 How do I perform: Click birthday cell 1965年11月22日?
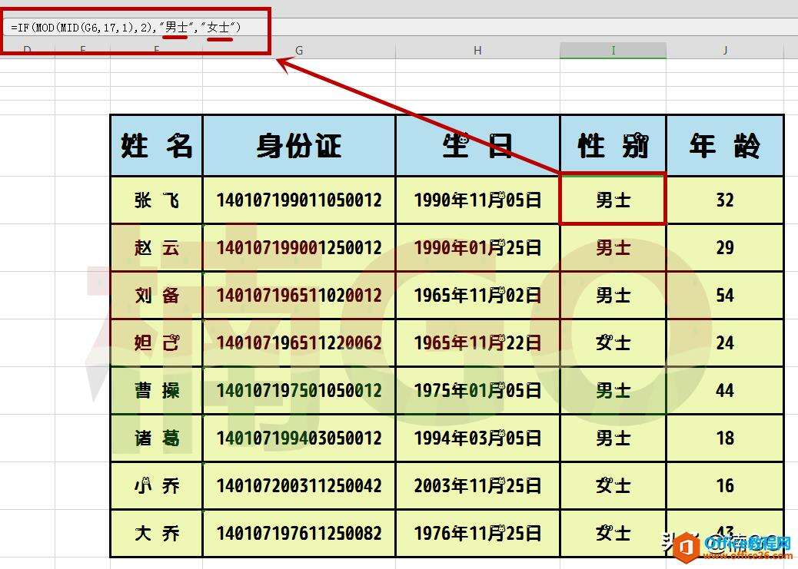tap(477, 342)
